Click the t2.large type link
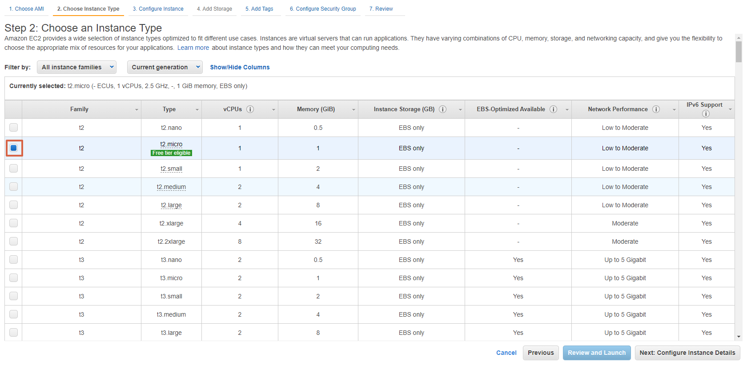The image size is (747, 366). 171,205
